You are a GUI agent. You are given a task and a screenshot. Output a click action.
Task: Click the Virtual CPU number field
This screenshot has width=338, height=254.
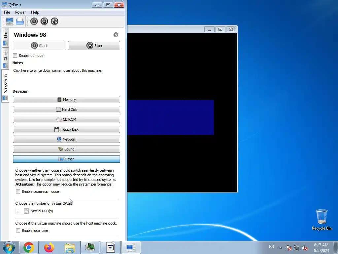click(20, 211)
